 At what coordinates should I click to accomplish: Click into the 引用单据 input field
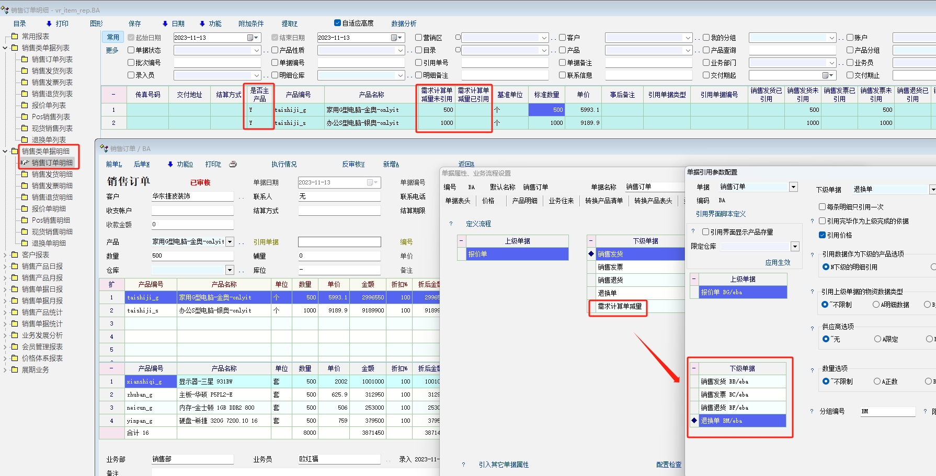click(339, 242)
